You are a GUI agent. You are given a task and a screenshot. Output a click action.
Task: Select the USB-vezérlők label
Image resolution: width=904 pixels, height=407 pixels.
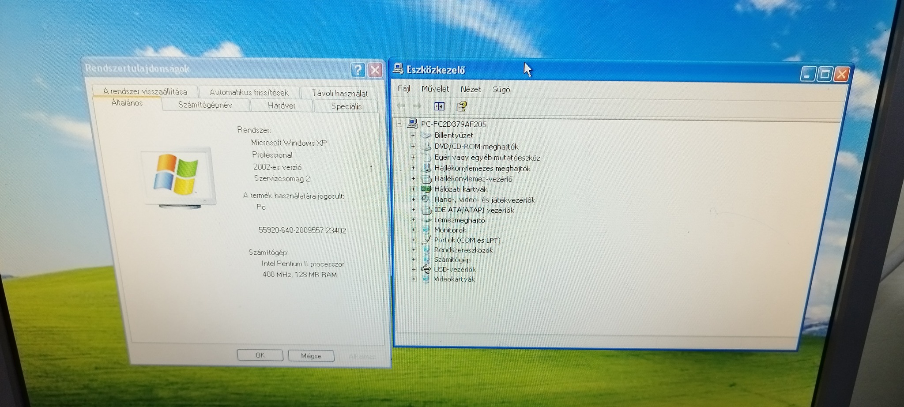(455, 269)
